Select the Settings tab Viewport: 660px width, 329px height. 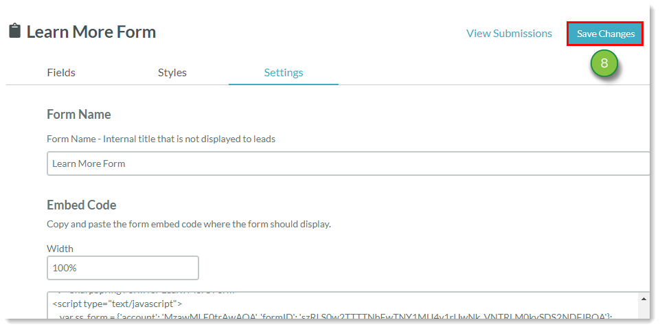(x=283, y=73)
